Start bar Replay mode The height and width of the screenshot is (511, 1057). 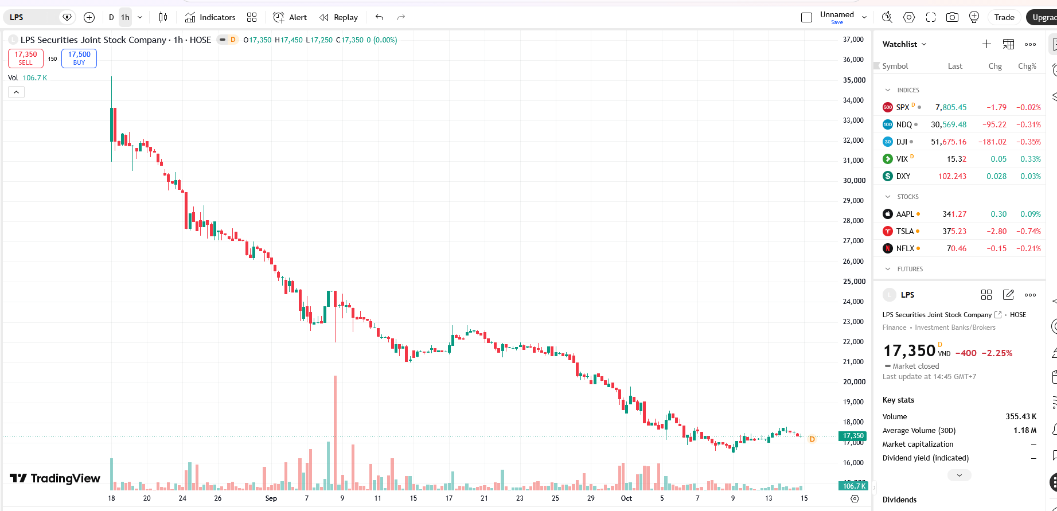click(x=338, y=17)
